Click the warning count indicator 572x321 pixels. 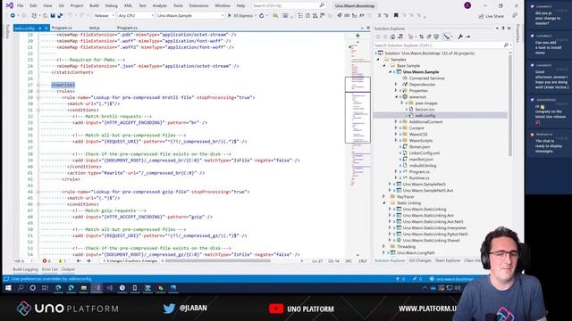tap(62, 261)
